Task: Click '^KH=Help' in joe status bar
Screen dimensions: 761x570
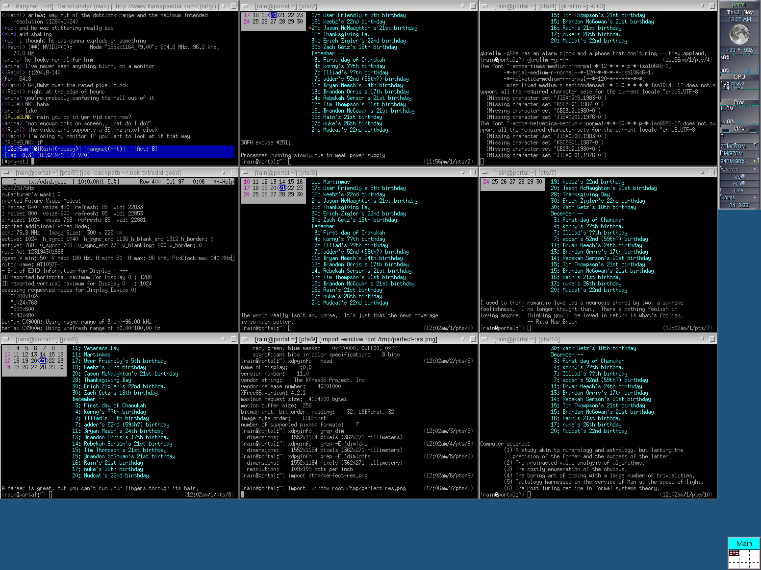Action: 222,182
